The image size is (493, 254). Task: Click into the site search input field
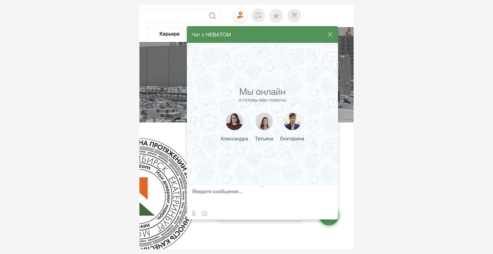[x=180, y=16]
